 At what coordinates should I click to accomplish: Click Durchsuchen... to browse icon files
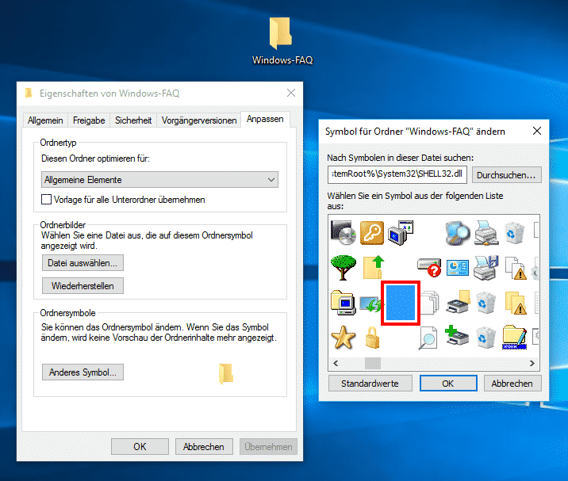(x=506, y=175)
